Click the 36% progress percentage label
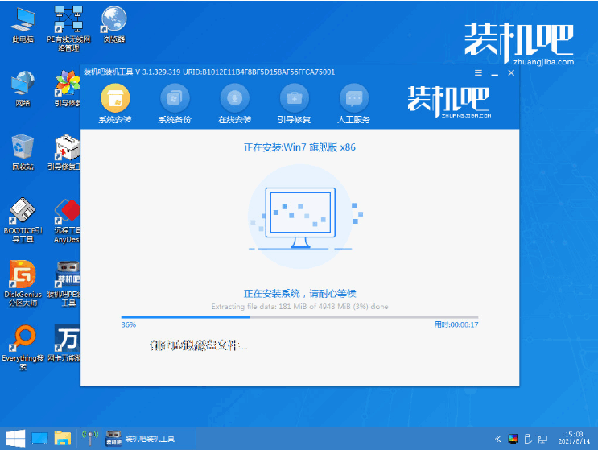598x450 pixels. [x=129, y=324]
